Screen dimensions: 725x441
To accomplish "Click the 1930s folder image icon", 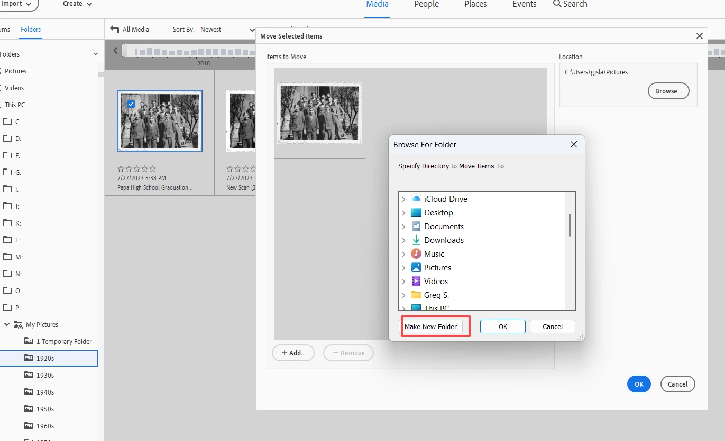I will point(29,375).
